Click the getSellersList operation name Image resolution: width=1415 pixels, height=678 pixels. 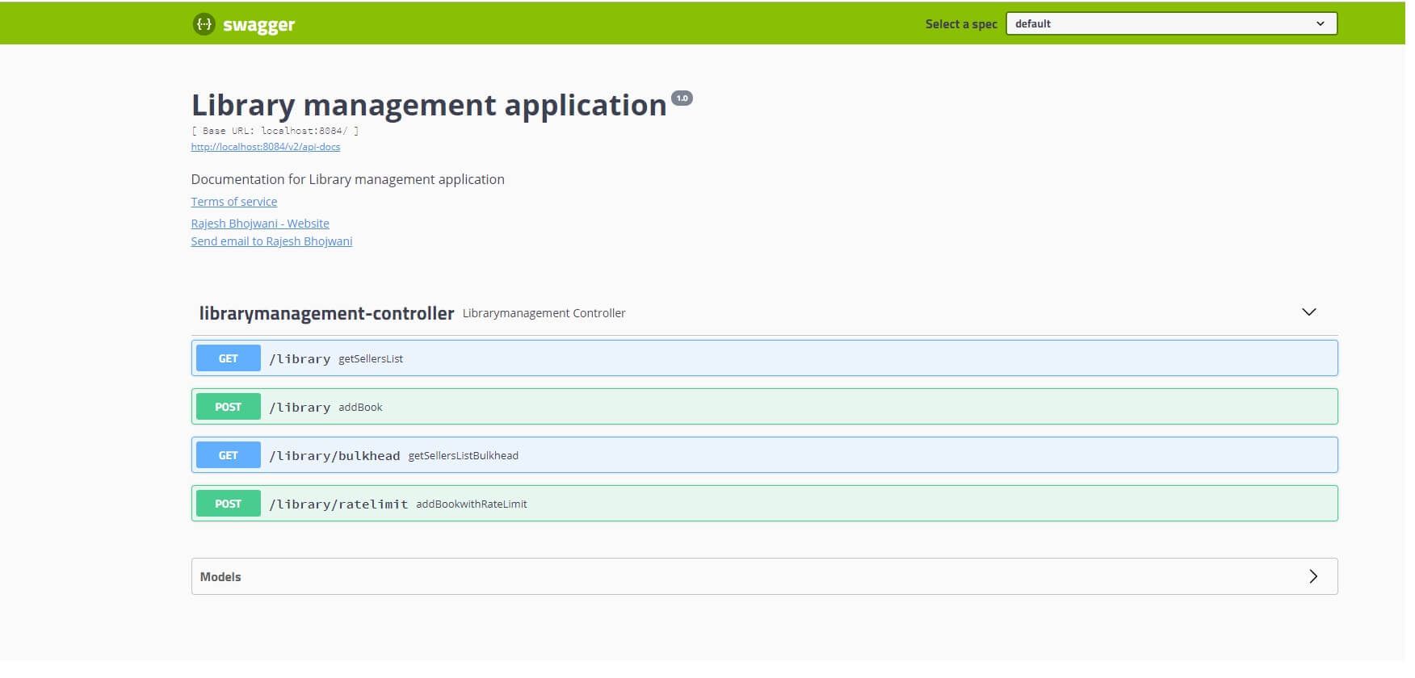(x=371, y=358)
